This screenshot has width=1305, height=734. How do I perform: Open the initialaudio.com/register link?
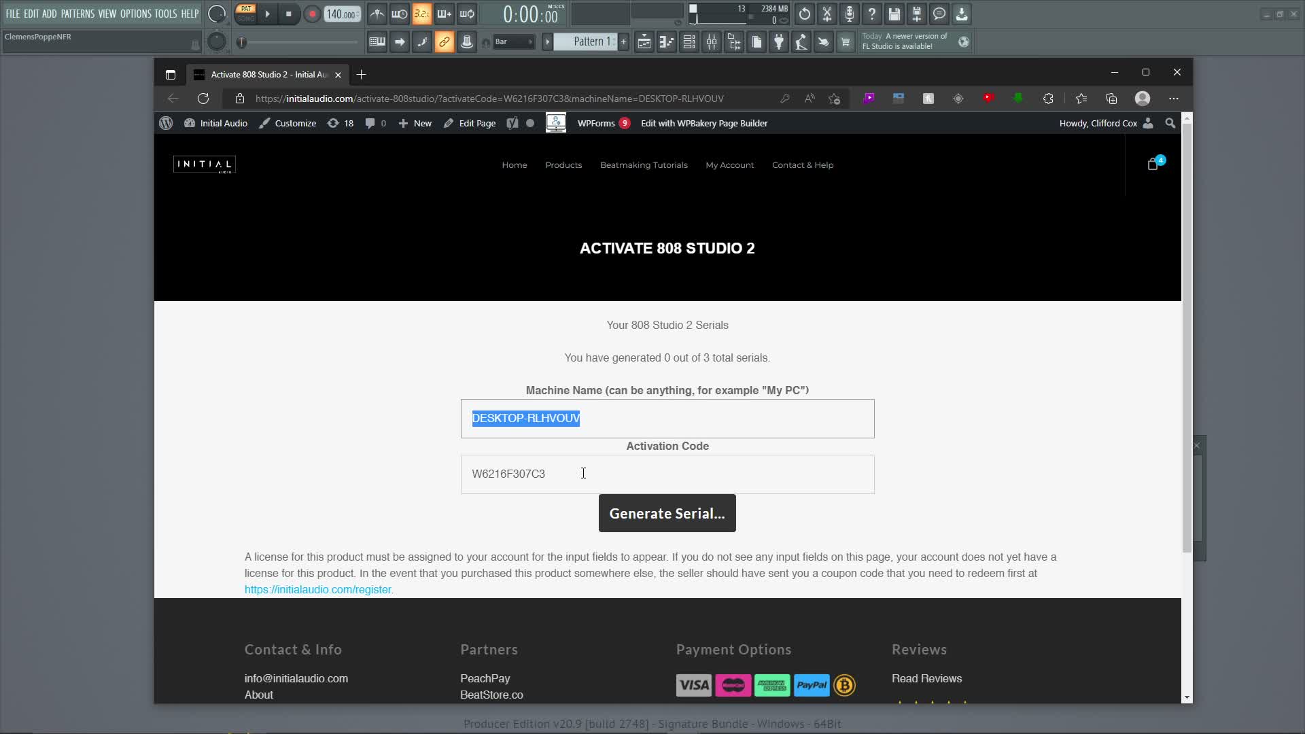317,589
